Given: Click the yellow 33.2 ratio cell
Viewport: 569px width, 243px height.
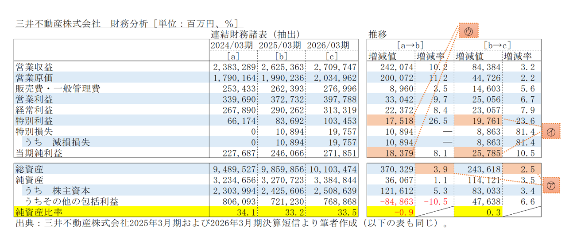Looking at the screenshot, I should coord(282,212).
